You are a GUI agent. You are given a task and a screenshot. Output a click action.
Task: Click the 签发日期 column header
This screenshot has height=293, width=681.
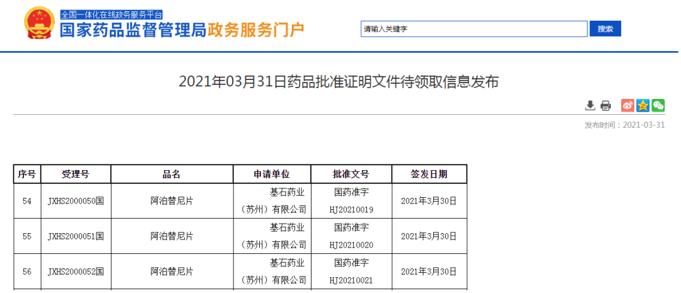tap(429, 175)
